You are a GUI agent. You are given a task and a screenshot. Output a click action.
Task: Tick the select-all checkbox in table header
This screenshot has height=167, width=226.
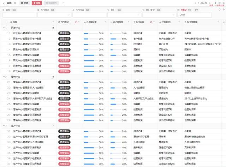(x=6, y=22)
